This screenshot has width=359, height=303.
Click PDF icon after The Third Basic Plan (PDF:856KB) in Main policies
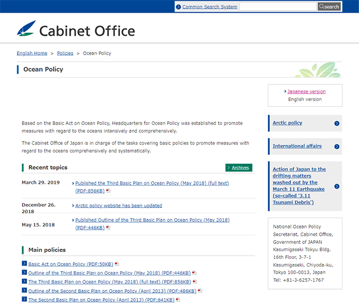195,282
